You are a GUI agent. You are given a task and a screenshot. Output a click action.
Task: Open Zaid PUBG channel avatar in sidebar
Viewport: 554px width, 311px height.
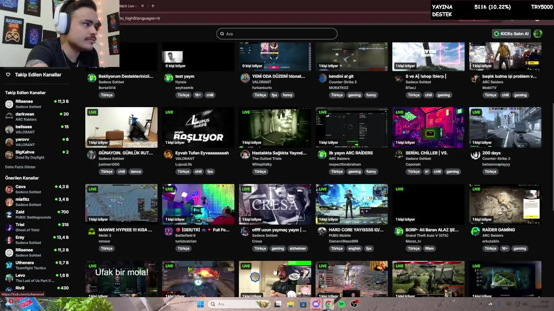coord(9,215)
